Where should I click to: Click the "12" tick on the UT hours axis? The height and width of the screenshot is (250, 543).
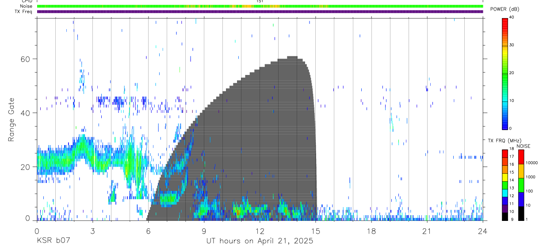pos(260,231)
